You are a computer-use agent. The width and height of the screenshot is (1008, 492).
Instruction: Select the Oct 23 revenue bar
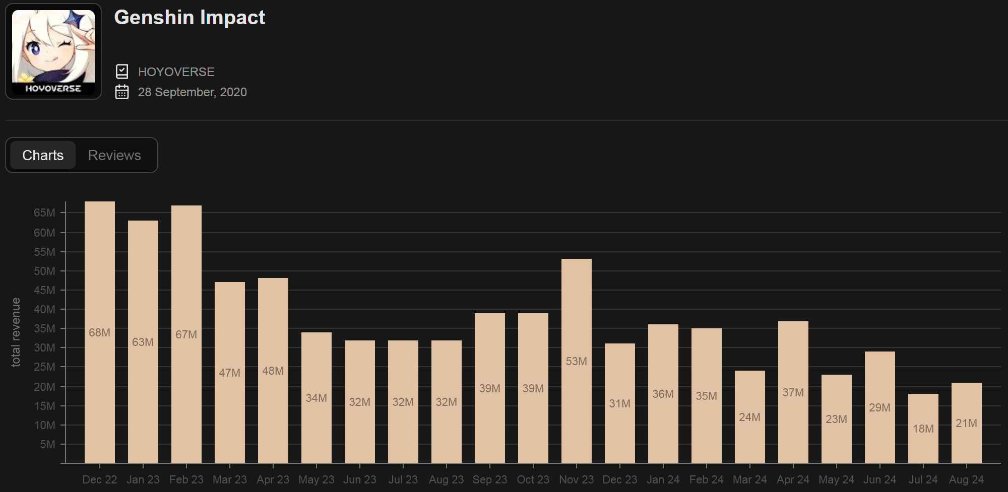click(x=533, y=388)
